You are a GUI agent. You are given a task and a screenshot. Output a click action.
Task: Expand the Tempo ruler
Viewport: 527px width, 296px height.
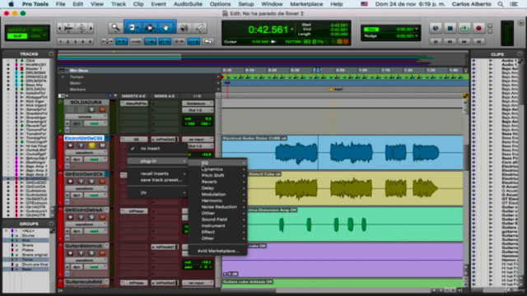click(x=63, y=76)
